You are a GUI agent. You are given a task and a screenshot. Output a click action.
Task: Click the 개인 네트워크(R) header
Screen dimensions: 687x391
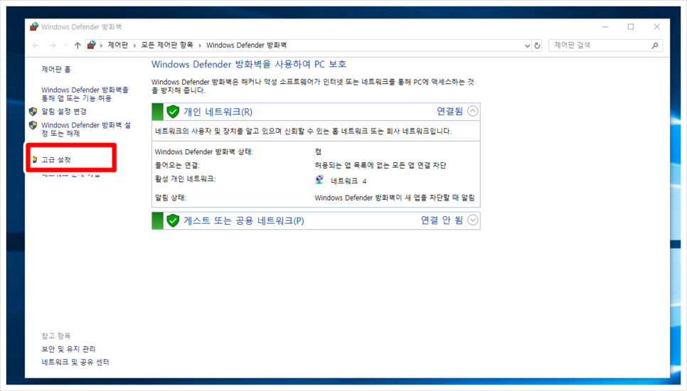(x=218, y=112)
